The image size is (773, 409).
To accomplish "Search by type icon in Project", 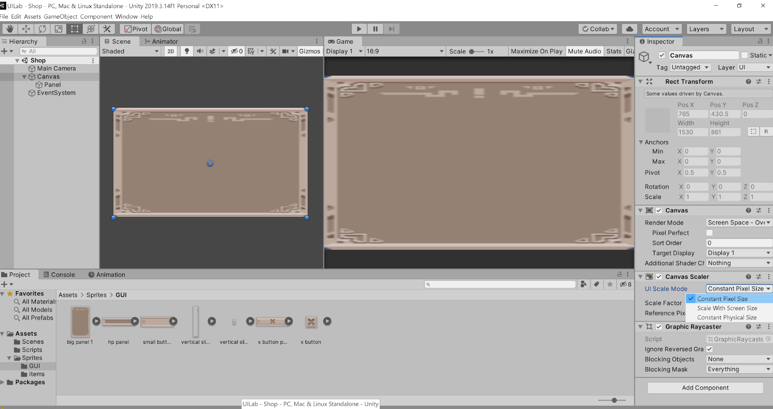I will pyautogui.click(x=584, y=284).
